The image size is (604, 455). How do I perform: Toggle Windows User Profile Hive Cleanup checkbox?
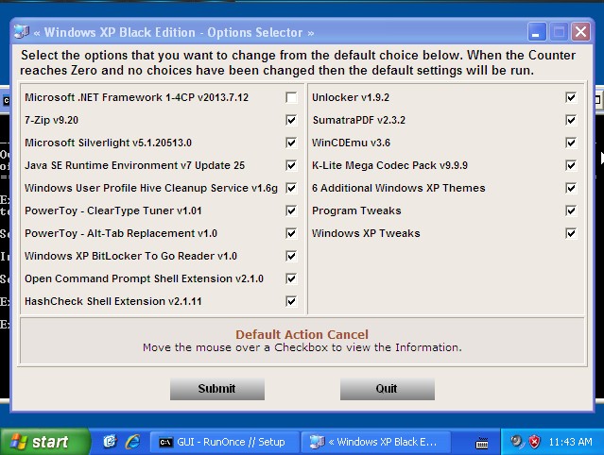(291, 188)
